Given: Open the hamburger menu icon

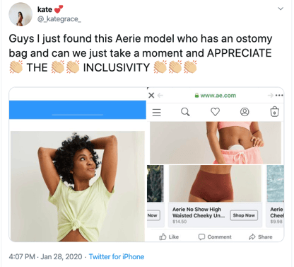Looking at the screenshot, I should [156, 112].
